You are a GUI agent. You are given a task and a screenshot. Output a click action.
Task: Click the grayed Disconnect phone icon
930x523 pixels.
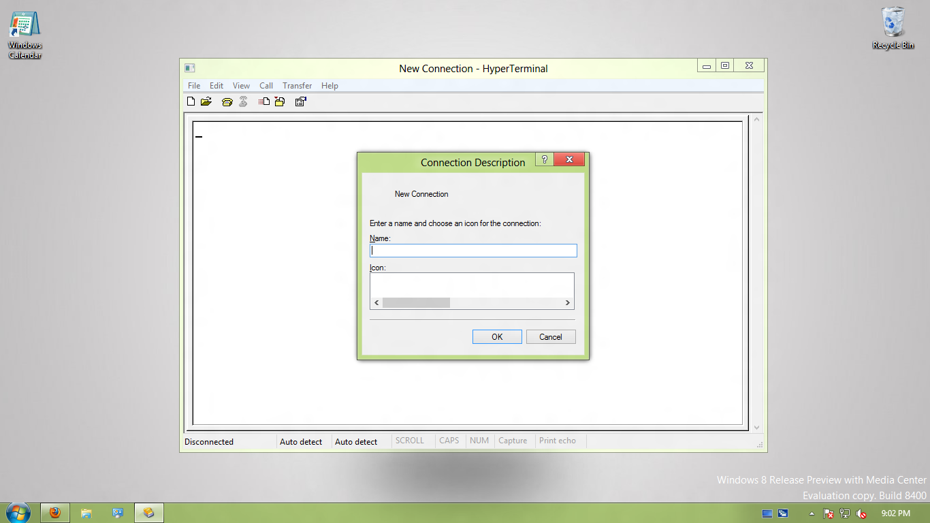(x=243, y=101)
